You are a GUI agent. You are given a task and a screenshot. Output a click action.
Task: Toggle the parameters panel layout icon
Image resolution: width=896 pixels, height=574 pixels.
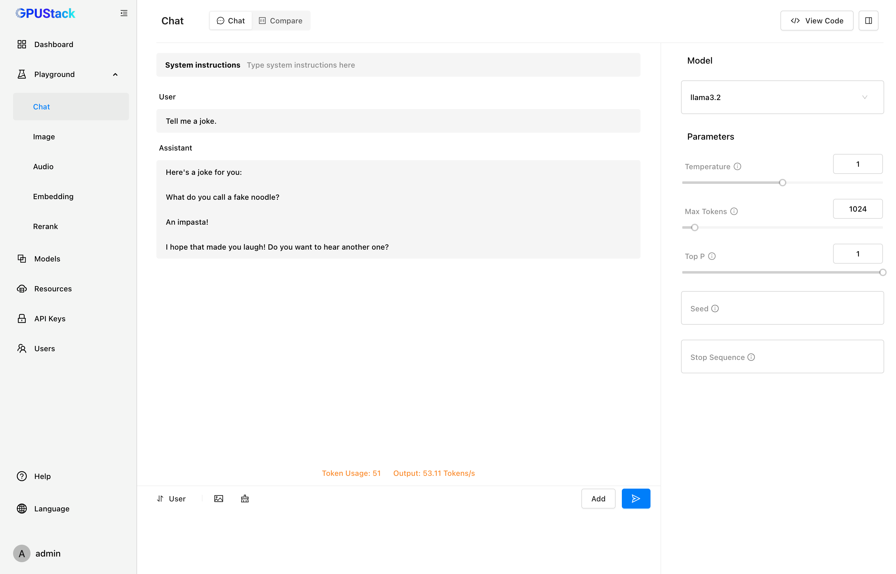868,21
